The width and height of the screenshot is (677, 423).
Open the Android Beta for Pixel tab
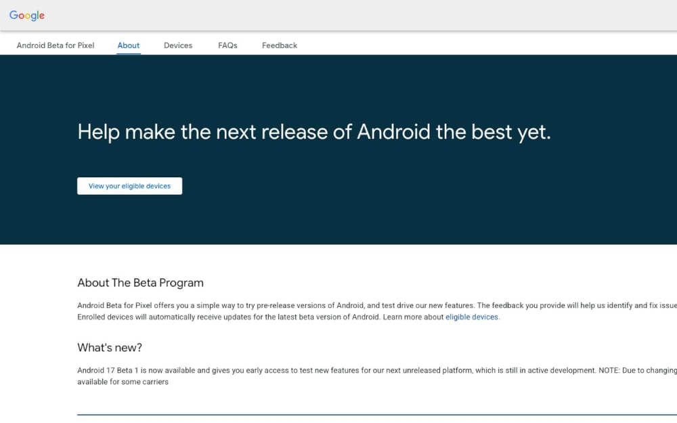tap(56, 45)
